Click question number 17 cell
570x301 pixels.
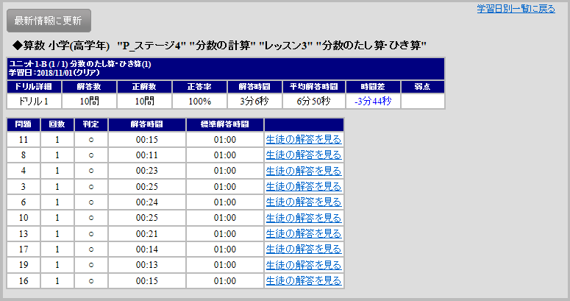coord(24,249)
